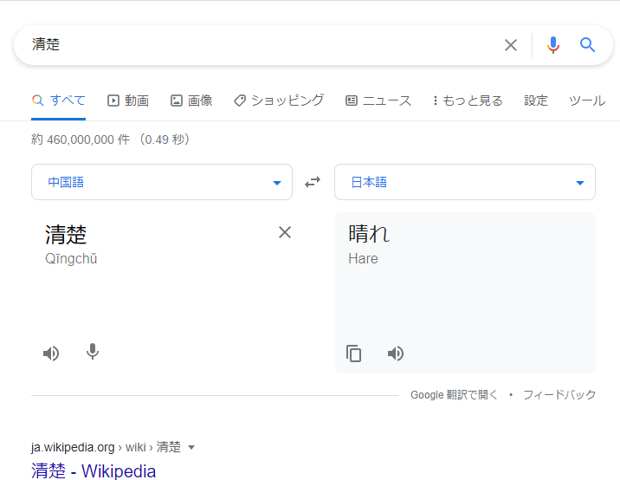
Task: Open the 清楚 - Wikipedia result link
Action: pyautogui.click(x=94, y=471)
